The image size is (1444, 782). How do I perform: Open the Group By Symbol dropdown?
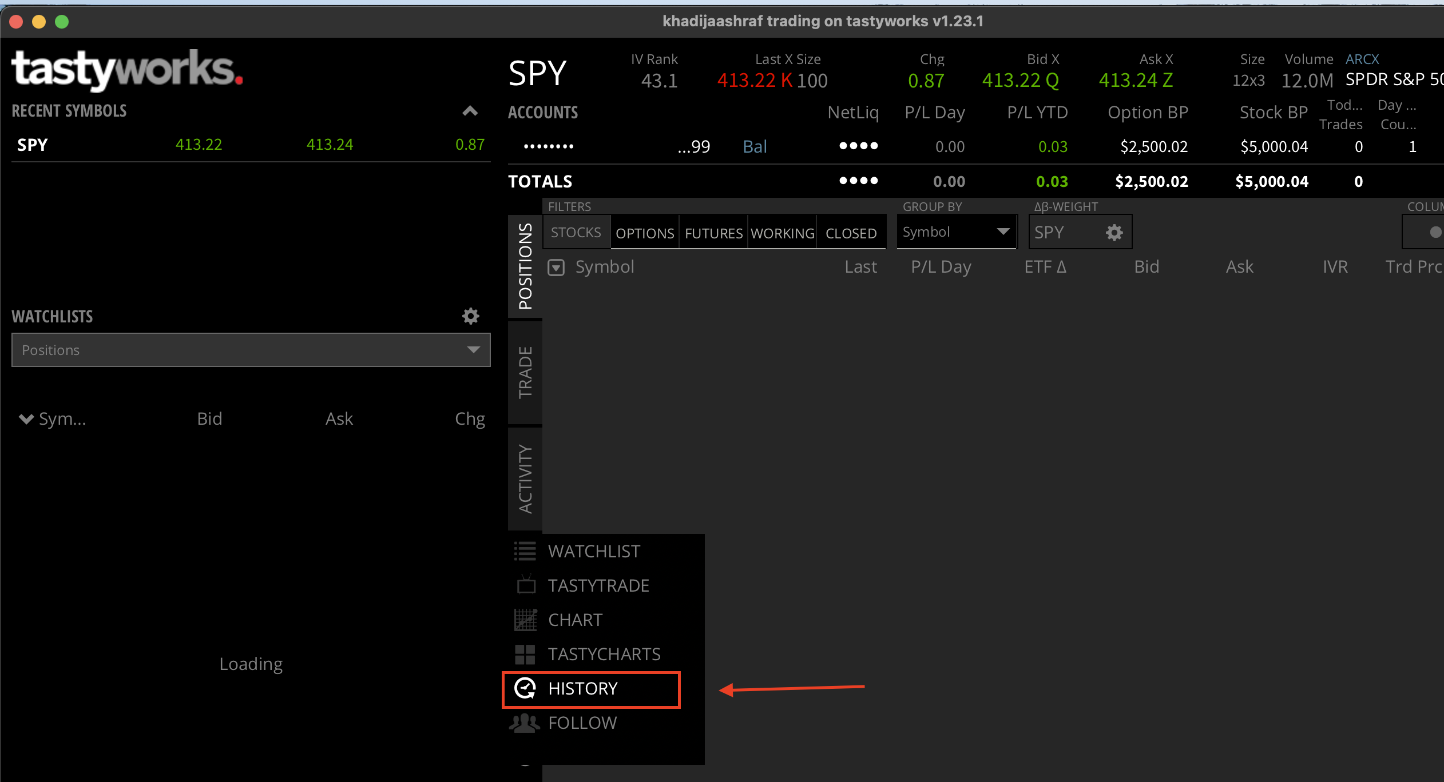pos(957,232)
